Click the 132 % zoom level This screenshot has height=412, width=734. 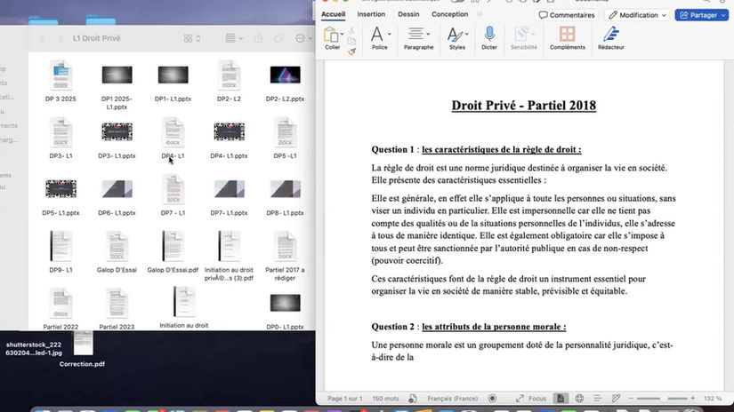(713, 399)
